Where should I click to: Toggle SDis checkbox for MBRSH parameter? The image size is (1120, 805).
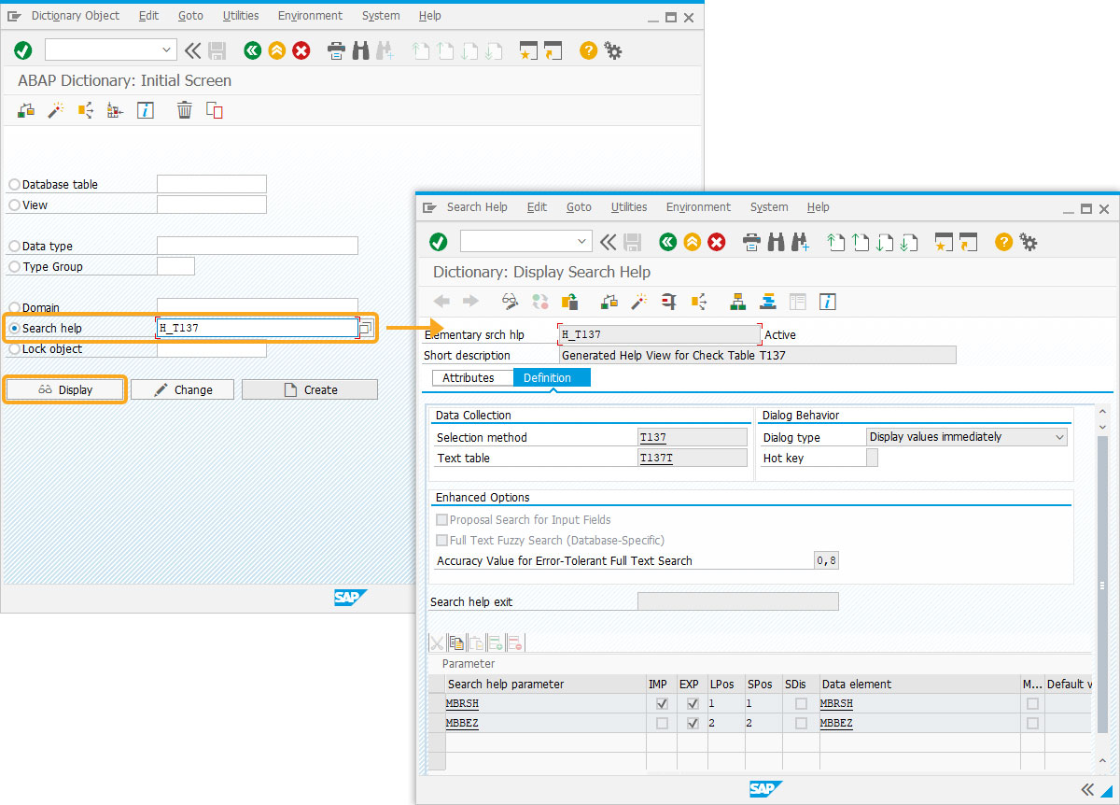point(801,703)
